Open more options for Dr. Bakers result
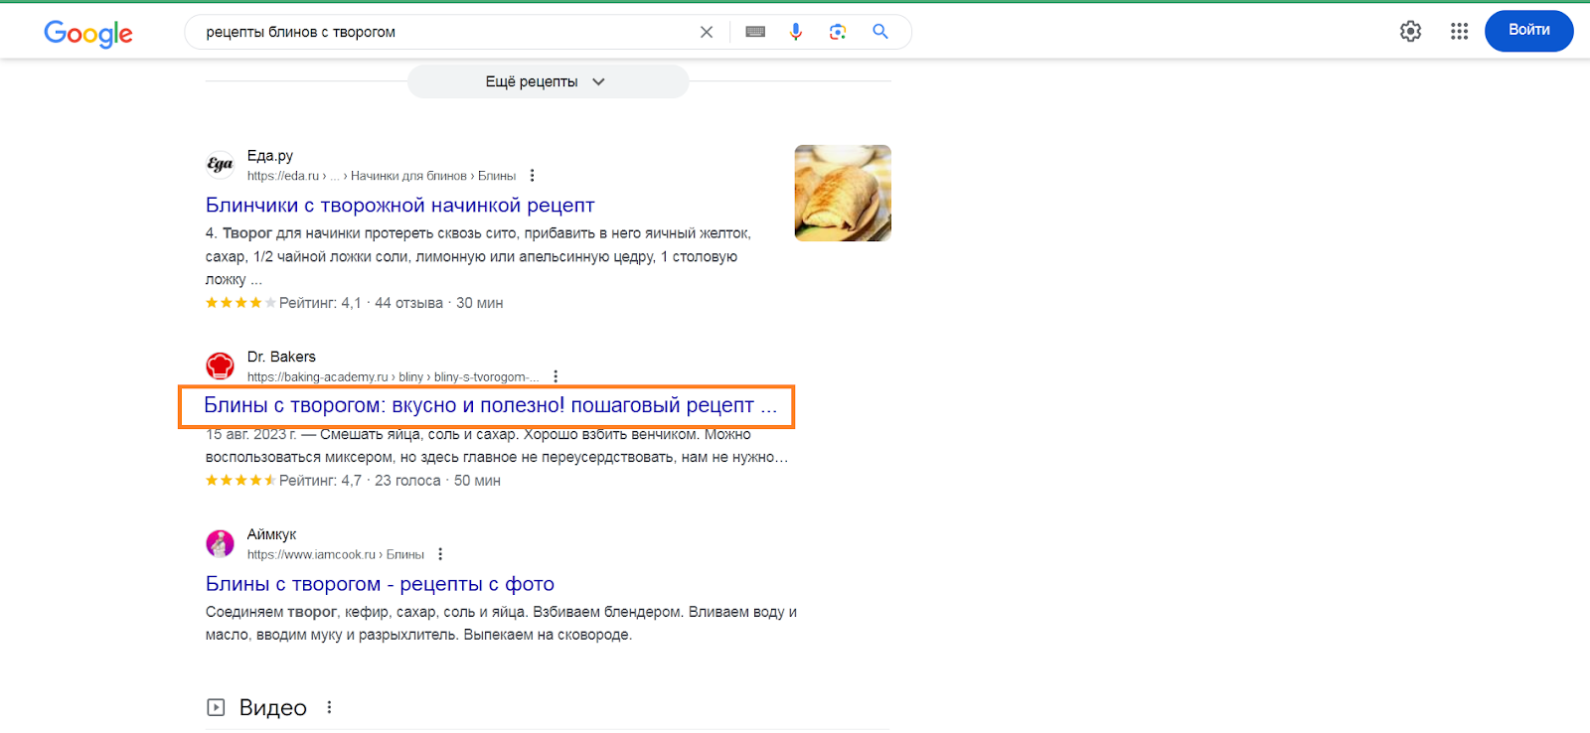This screenshot has width=1590, height=733. tap(556, 376)
